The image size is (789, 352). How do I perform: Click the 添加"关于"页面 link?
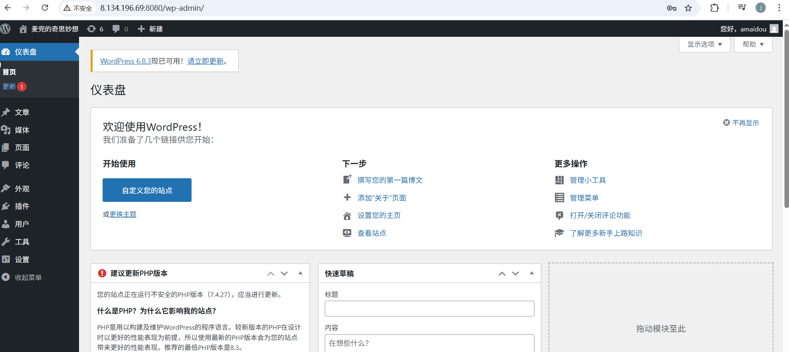pyautogui.click(x=382, y=198)
